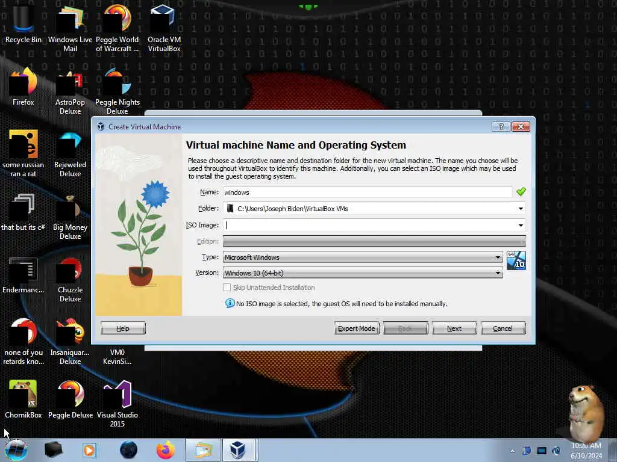
Task: Click the taskbar clock showing 6/10/2024
Action: click(586, 451)
